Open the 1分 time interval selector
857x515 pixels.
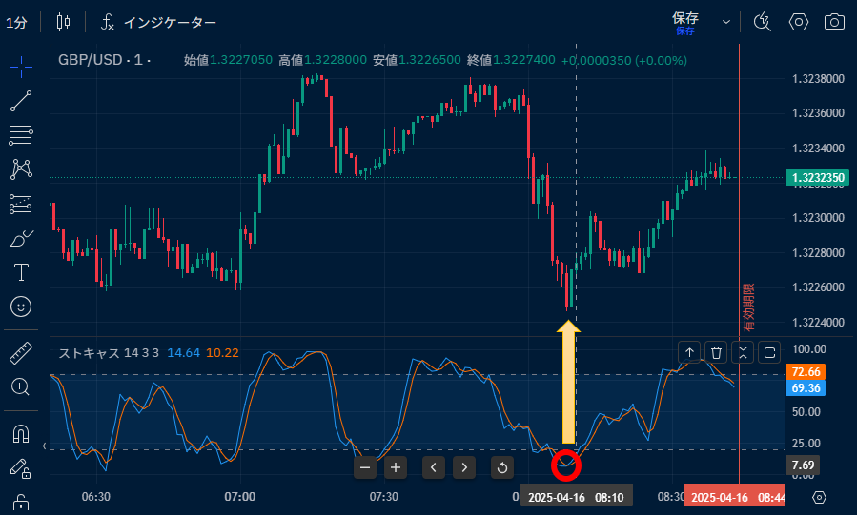(x=16, y=21)
